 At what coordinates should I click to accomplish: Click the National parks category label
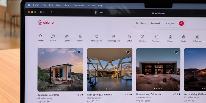click(x=96, y=41)
